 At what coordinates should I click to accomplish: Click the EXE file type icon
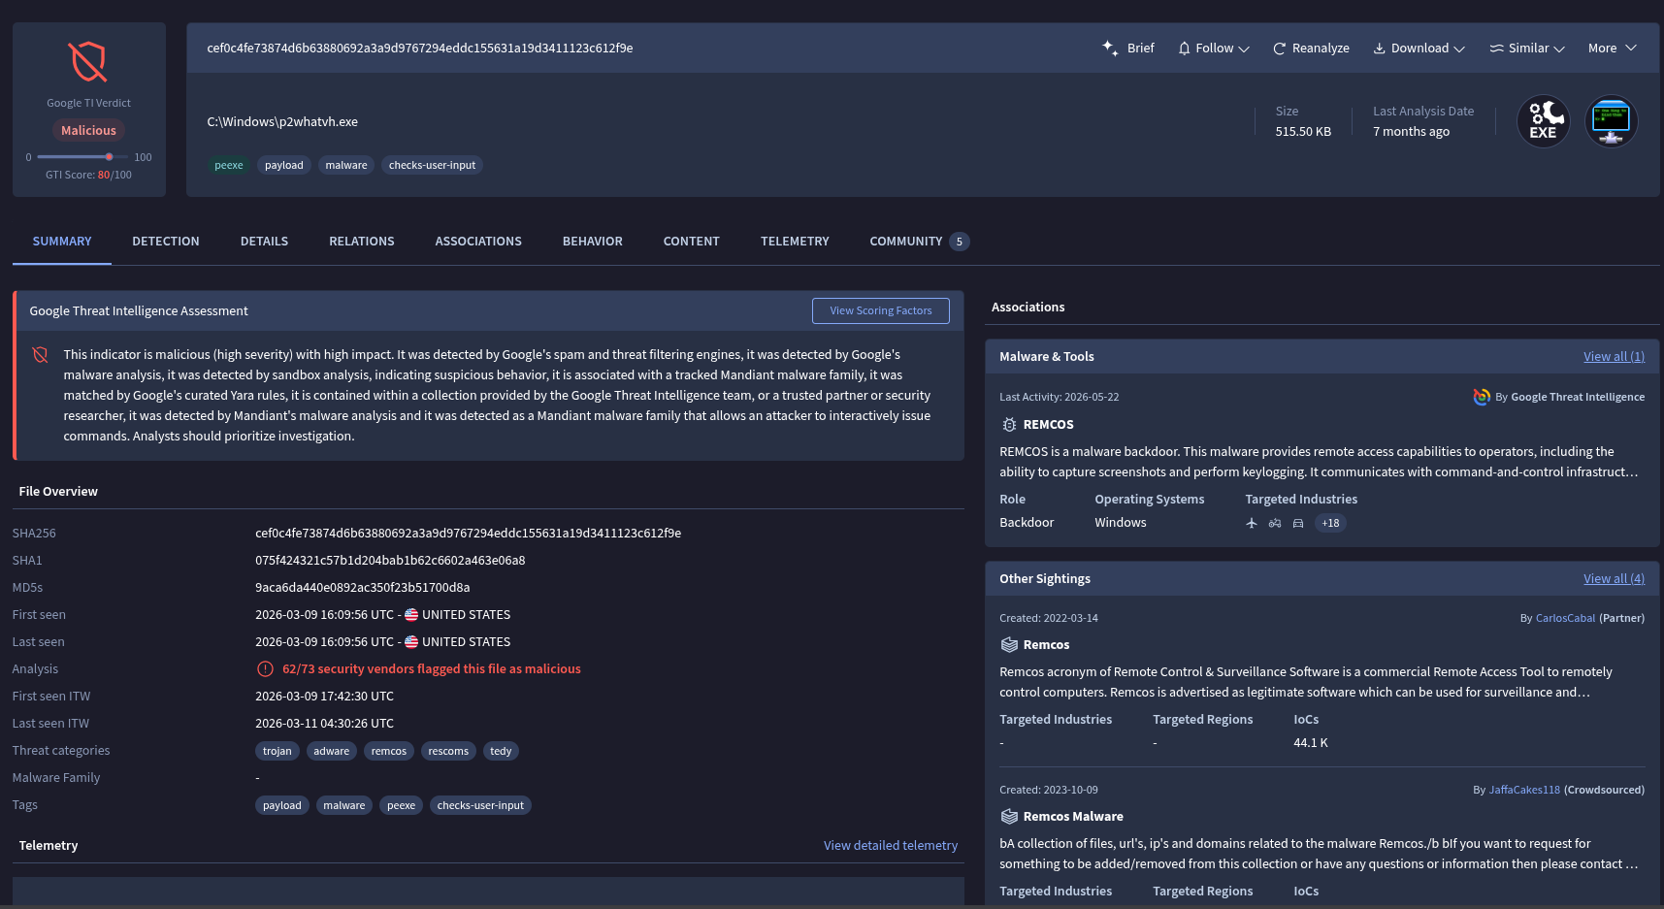click(x=1543, y=121)
